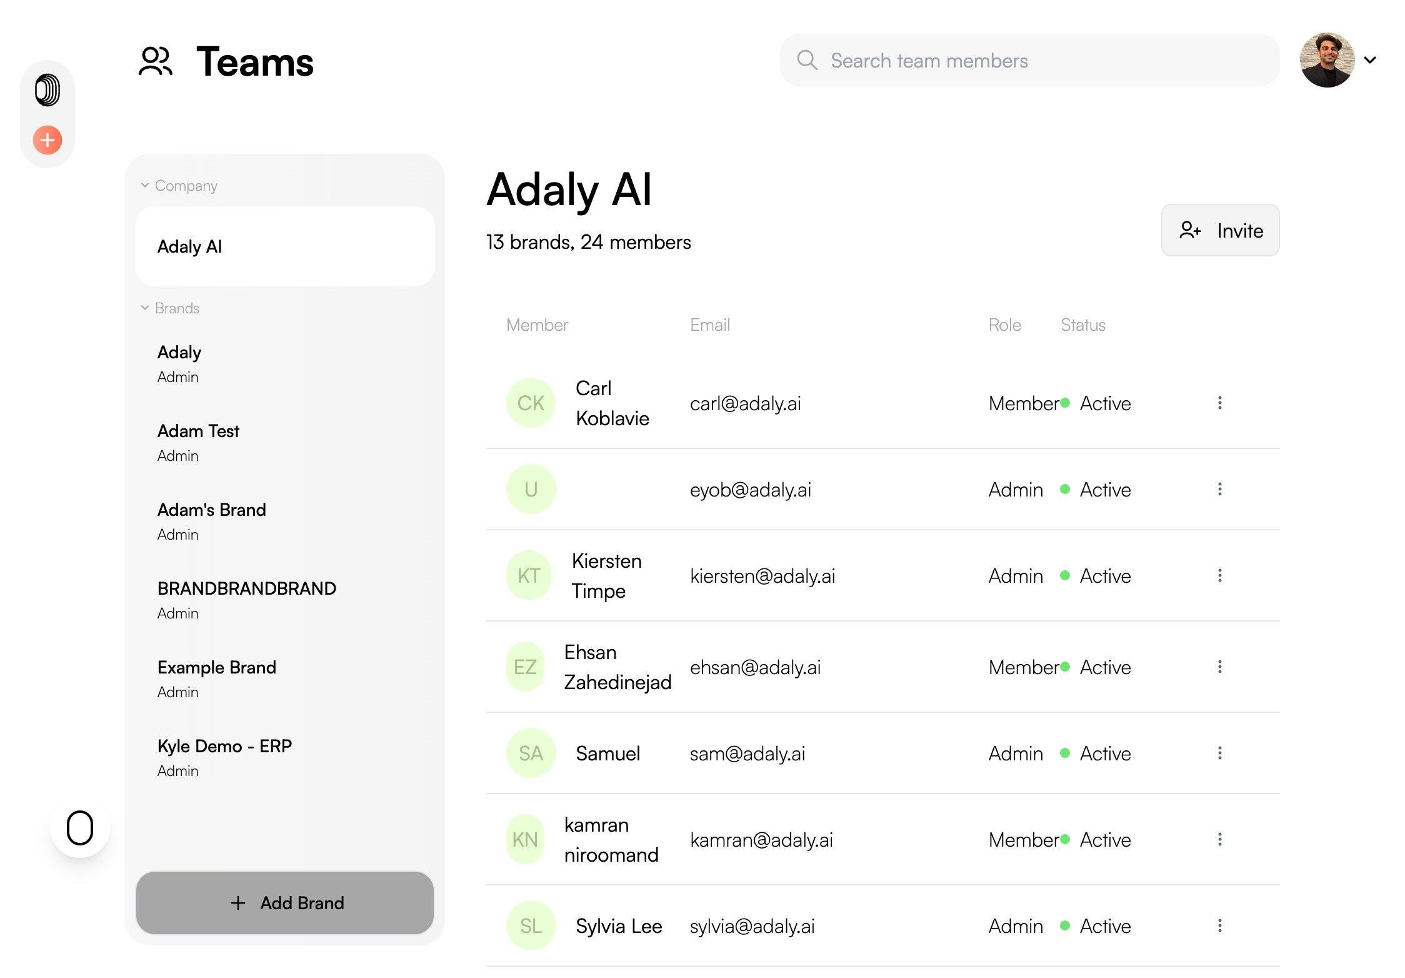This screenshot has width=1405, height=978.
Task: Collapse the Company section
Action: (x=145, y=185)
